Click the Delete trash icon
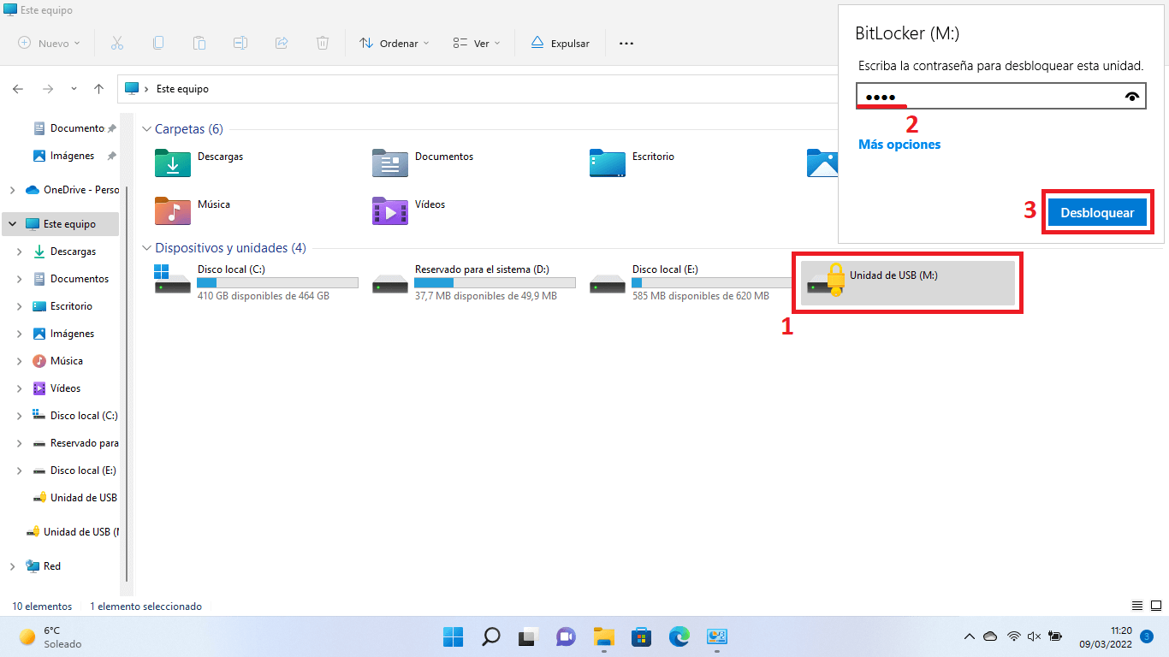 [323, 43]
